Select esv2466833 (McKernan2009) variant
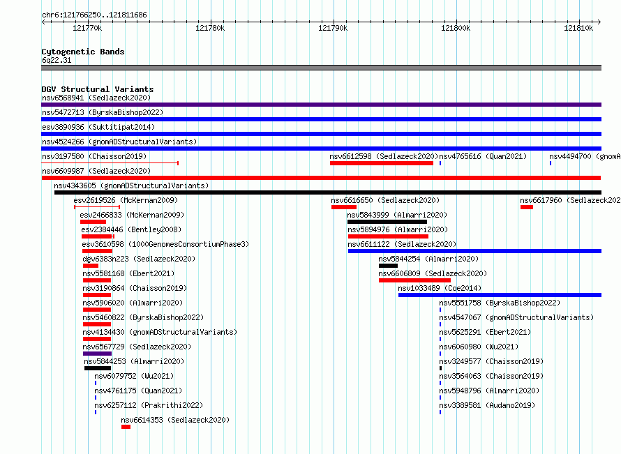The image size is (621, 454). pos(132,215)
